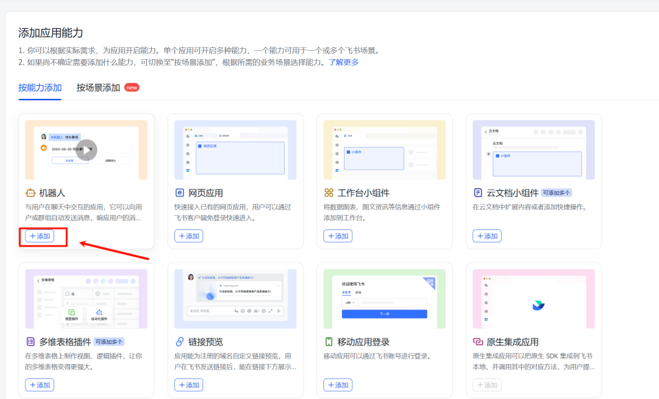Open the 移动应用登录 preview thumbnail
This screenshot has width=659, height=399.
point(384,299)
